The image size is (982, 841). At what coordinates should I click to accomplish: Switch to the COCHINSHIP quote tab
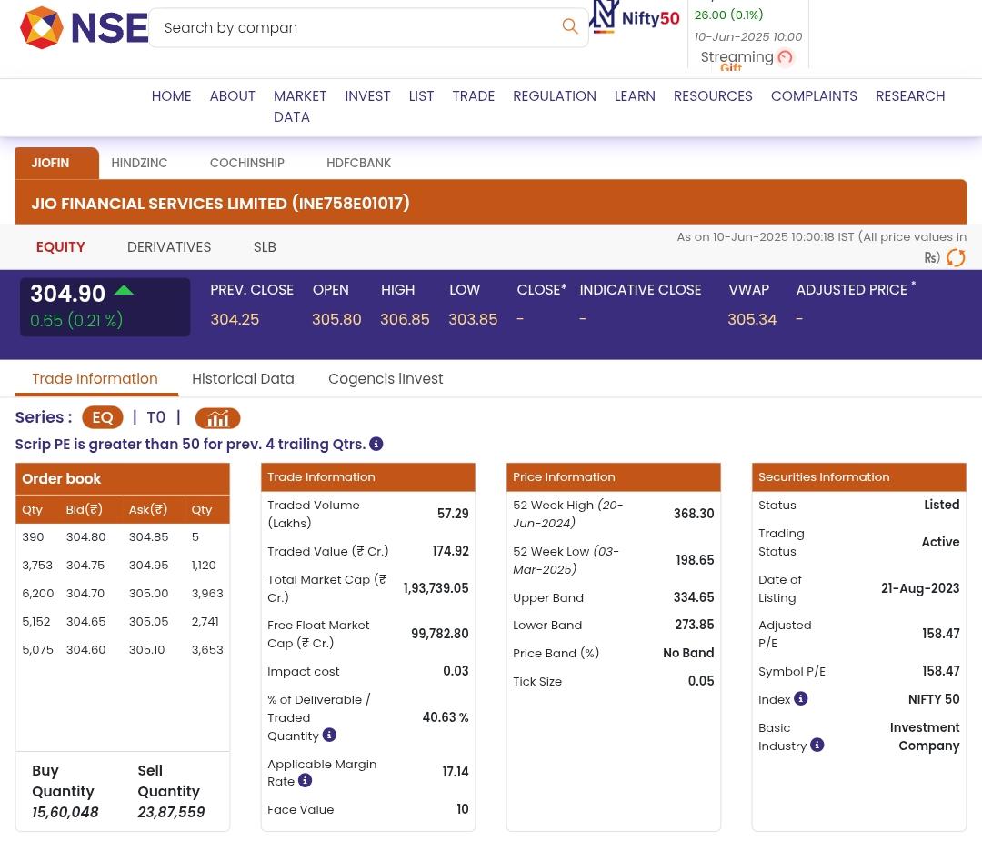click(x=246, y=164)
